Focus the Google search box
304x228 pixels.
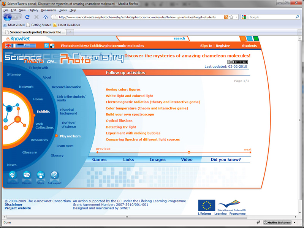click(272, 17)
